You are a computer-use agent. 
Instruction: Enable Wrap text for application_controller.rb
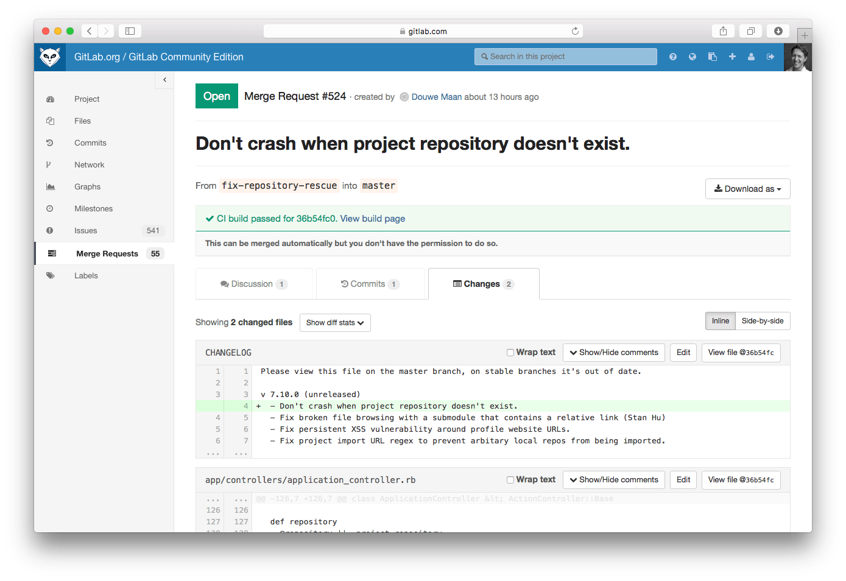510,480
